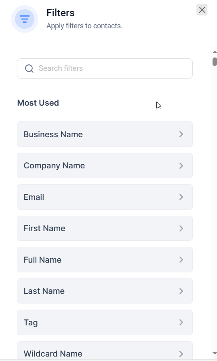Choose the Full Name filter row

click(105, 260)
